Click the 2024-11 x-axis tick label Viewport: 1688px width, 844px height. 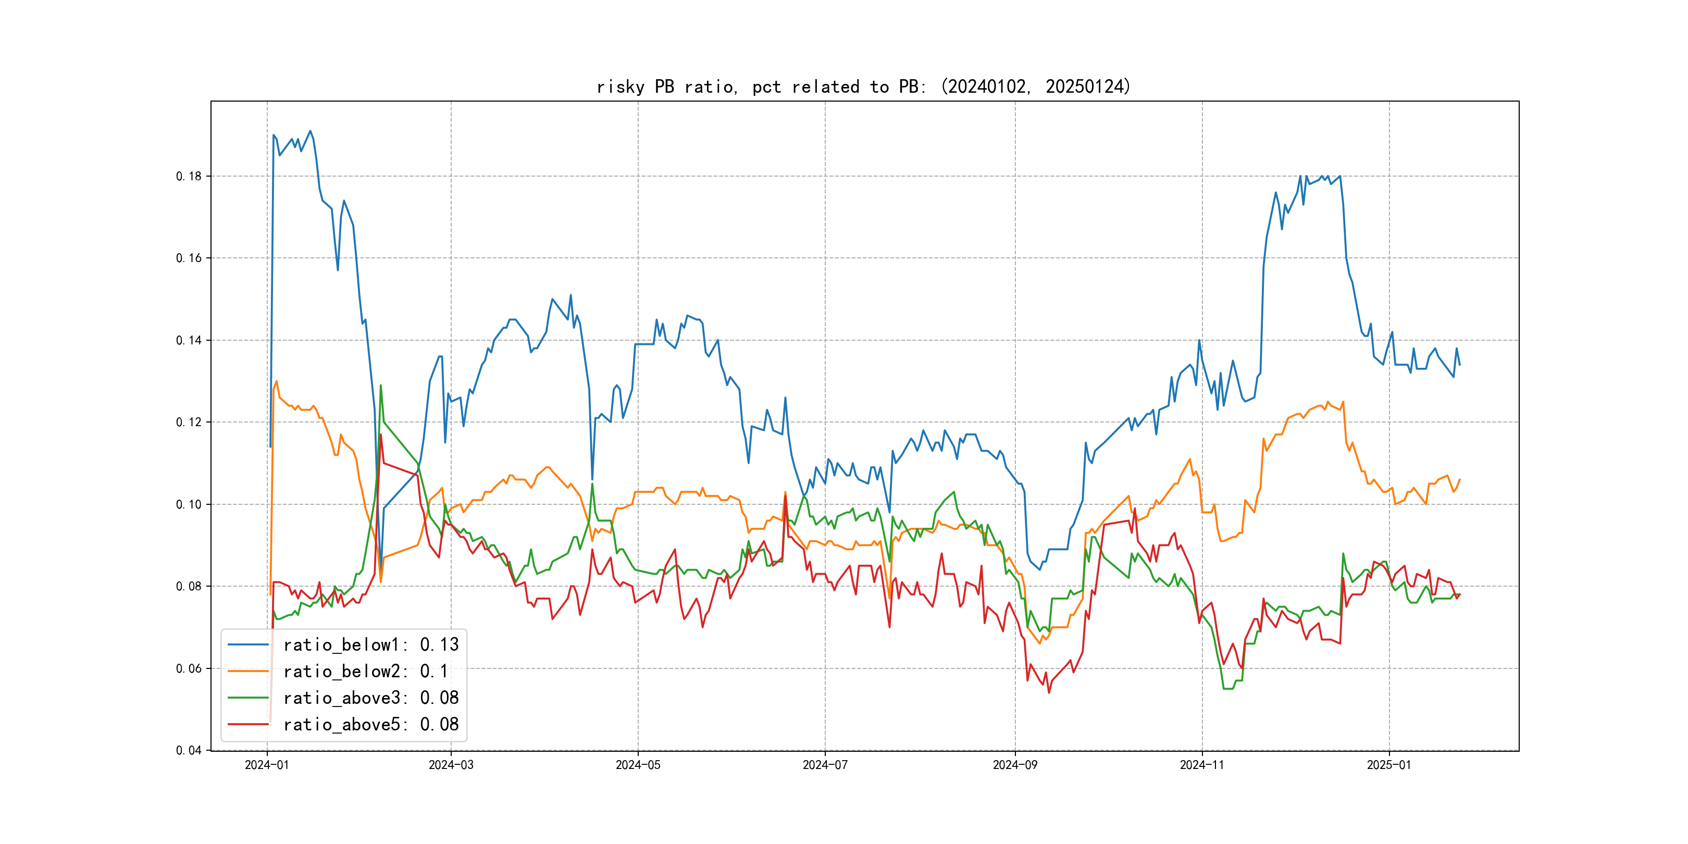1202,765
